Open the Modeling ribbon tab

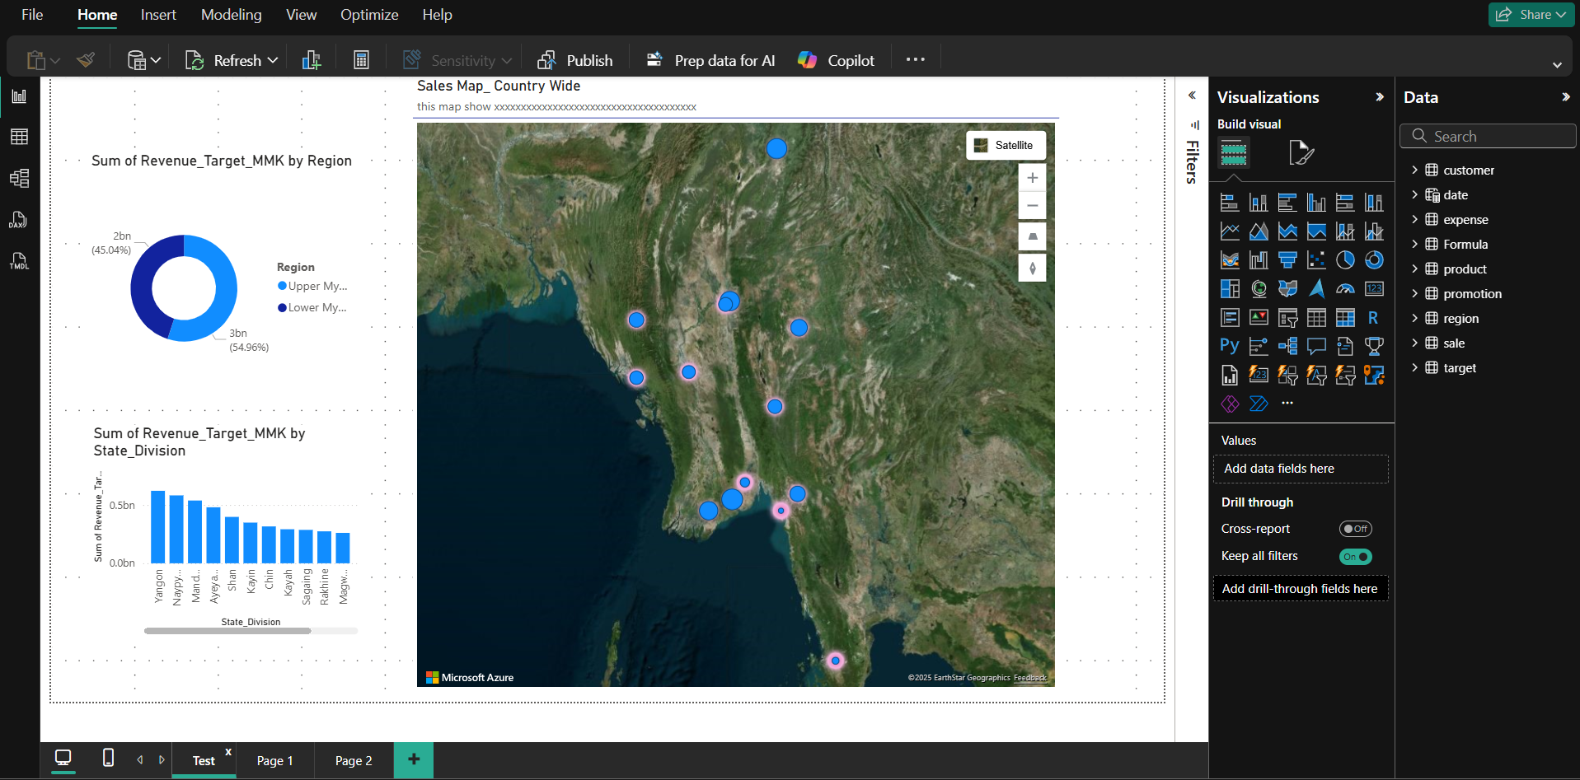point(231,15)
